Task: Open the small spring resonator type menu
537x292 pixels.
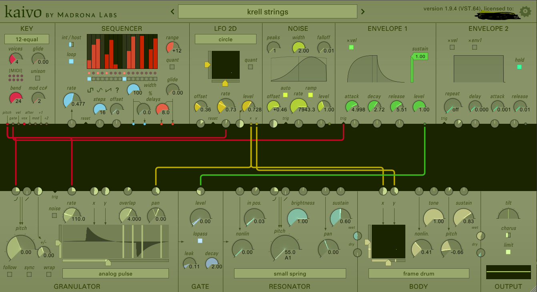Action: pos(290,274)
